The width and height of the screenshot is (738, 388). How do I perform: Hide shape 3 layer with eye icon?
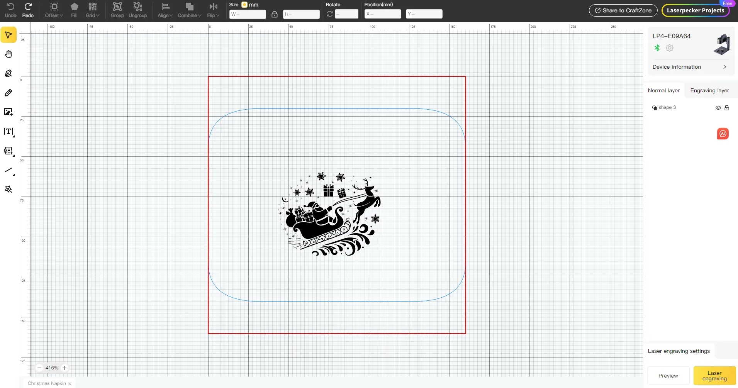point(718,108)
